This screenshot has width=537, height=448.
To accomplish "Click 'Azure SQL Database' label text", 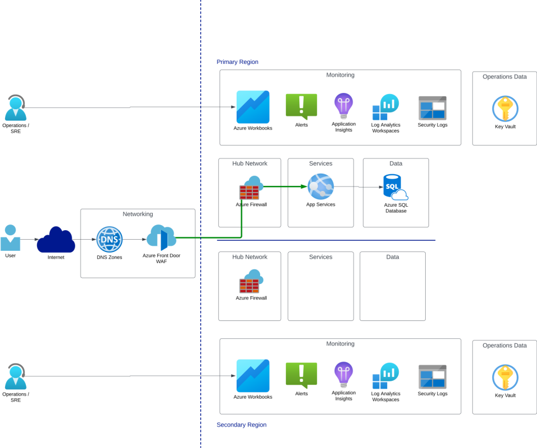I will [396, 208].
